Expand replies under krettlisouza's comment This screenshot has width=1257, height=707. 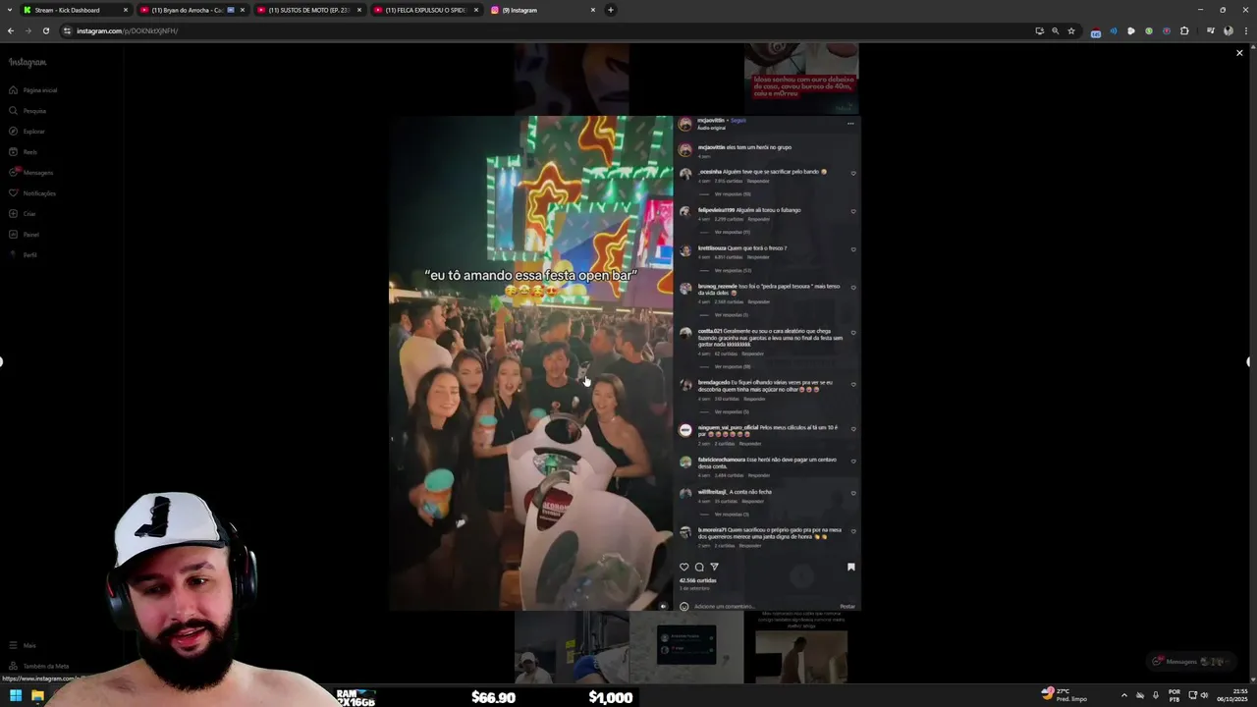click(733, 270)
